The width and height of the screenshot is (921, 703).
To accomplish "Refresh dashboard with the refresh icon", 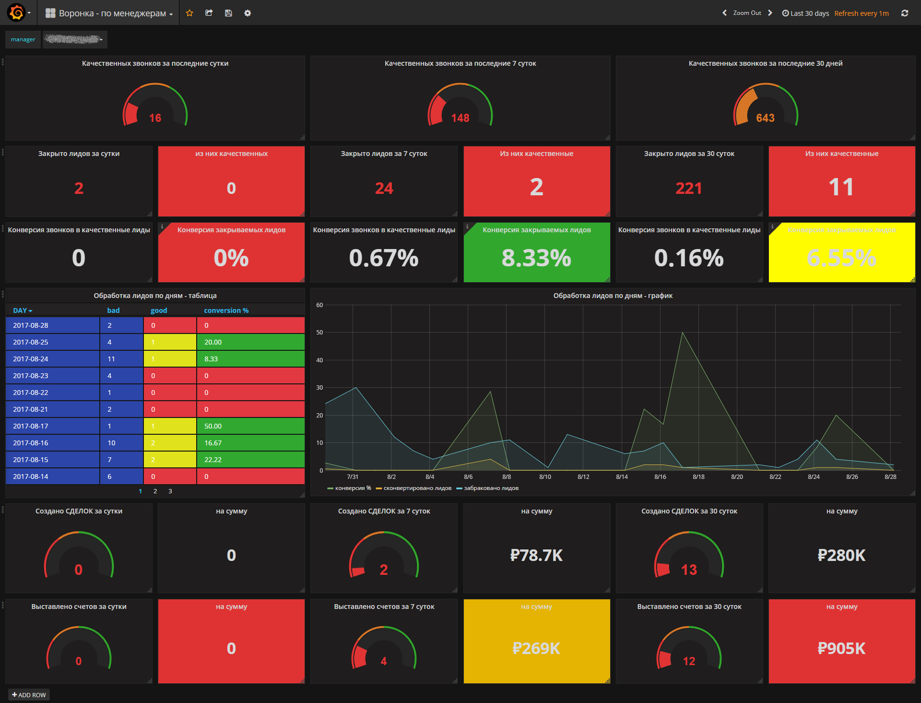I will [x=905, y=13].
